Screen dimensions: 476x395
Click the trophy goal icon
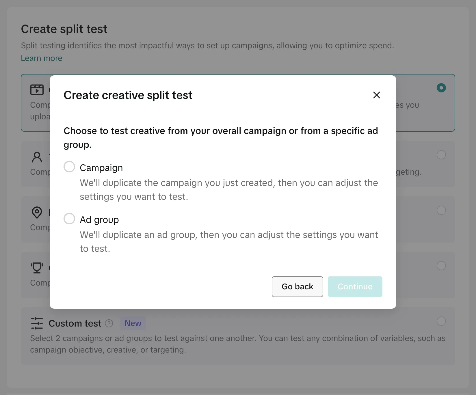coord(37,268)
